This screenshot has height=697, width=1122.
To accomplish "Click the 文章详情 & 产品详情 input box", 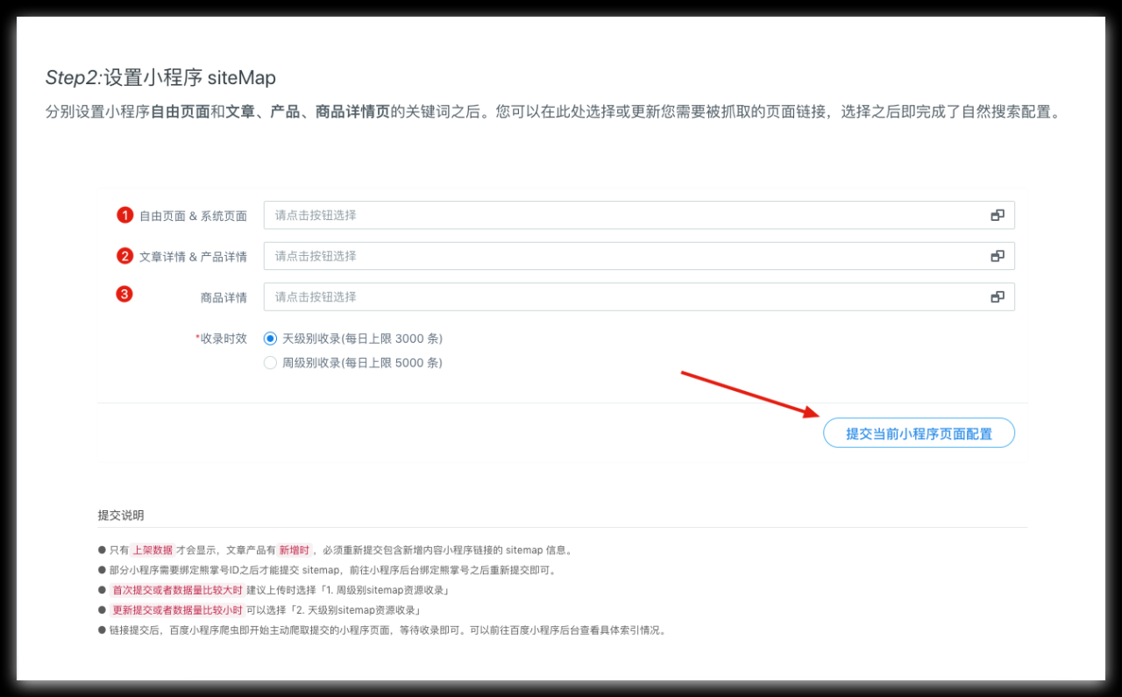I will pos(622,256).
